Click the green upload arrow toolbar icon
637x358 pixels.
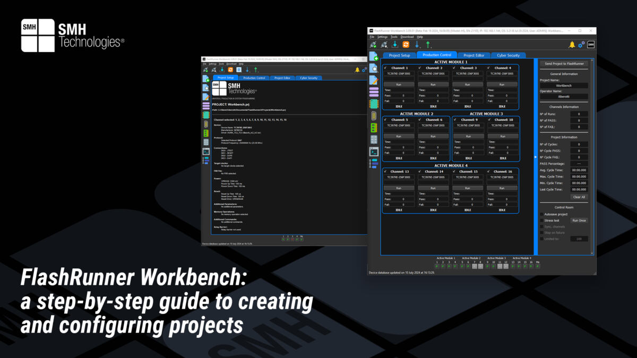428,44
